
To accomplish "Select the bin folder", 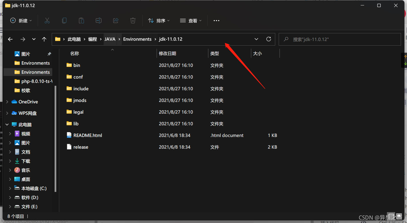I will pos(77,65).
